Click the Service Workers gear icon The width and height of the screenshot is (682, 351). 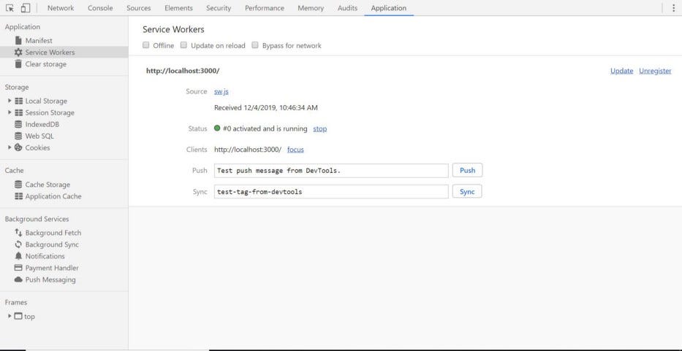click(x=18, y=52)
